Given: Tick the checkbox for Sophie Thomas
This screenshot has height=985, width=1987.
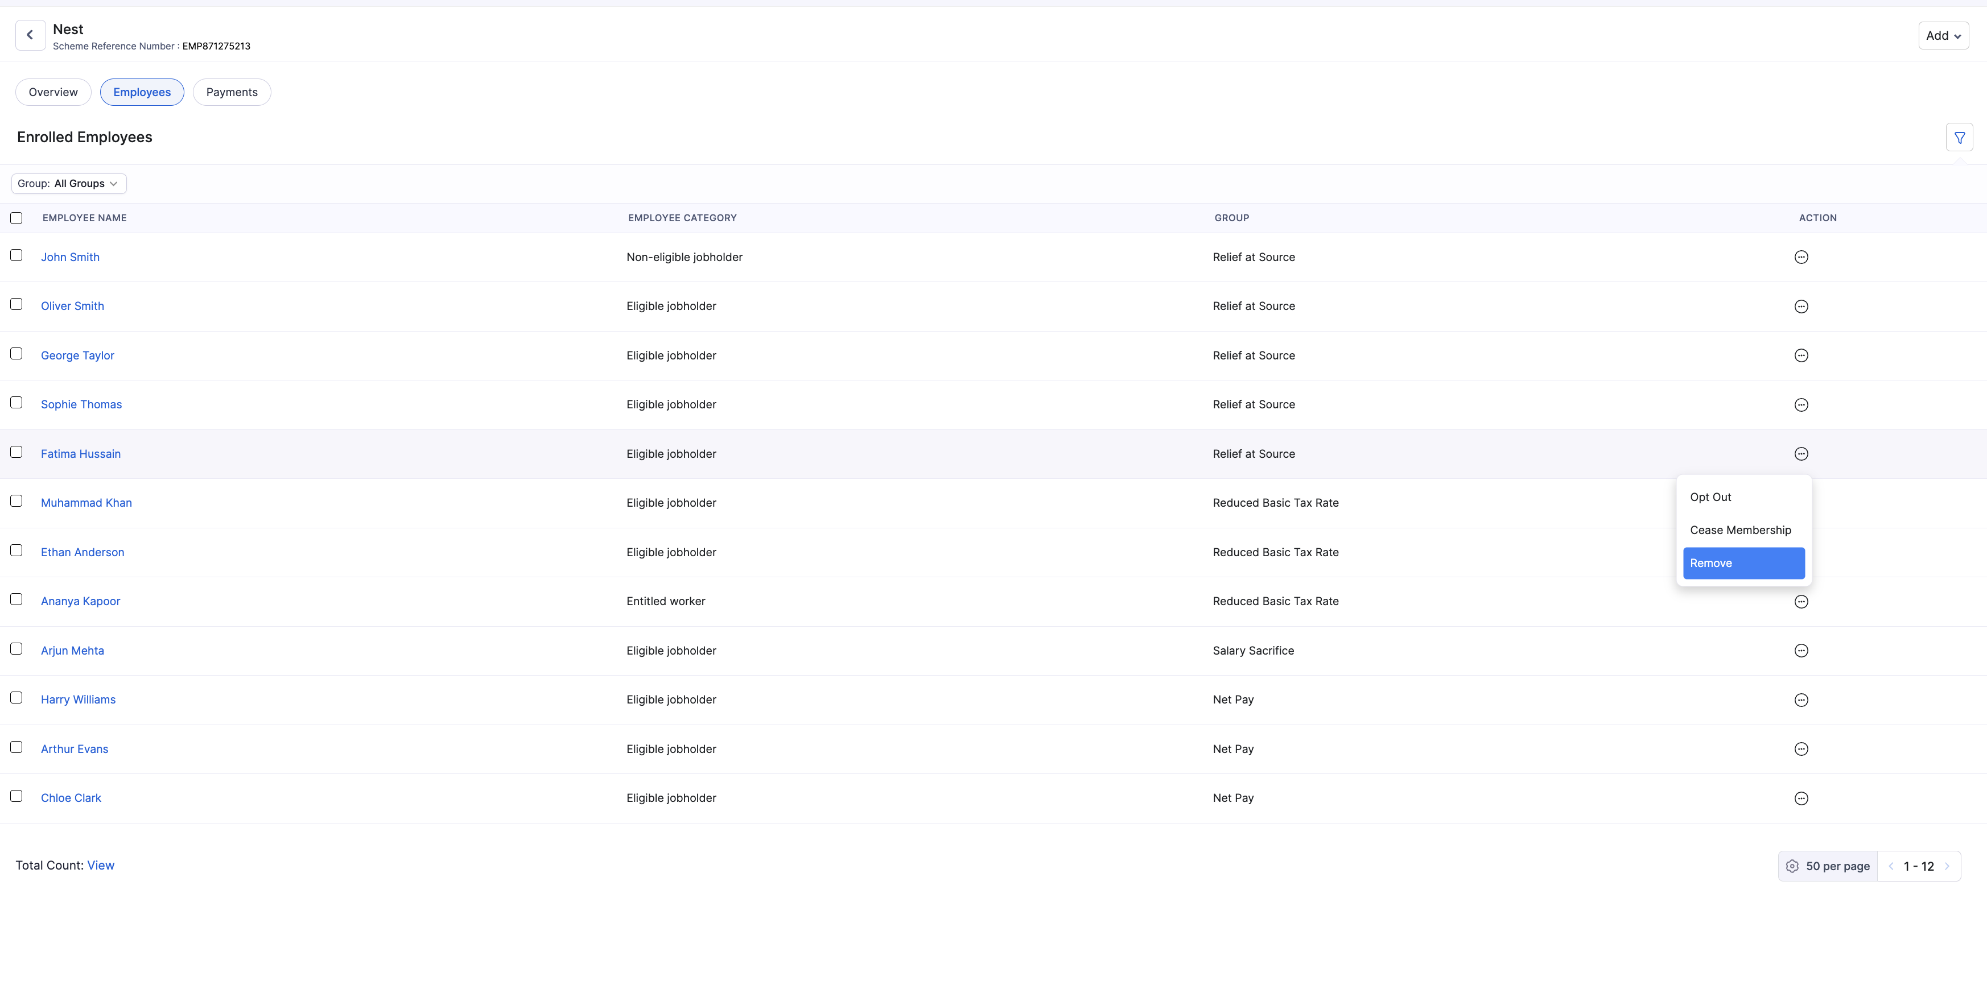Looking at the screenshot, I should (16, 402).
